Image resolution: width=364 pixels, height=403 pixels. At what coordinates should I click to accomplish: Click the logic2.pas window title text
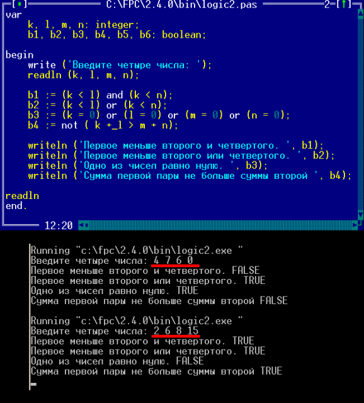pyautogui.click(x=181, y=4)
